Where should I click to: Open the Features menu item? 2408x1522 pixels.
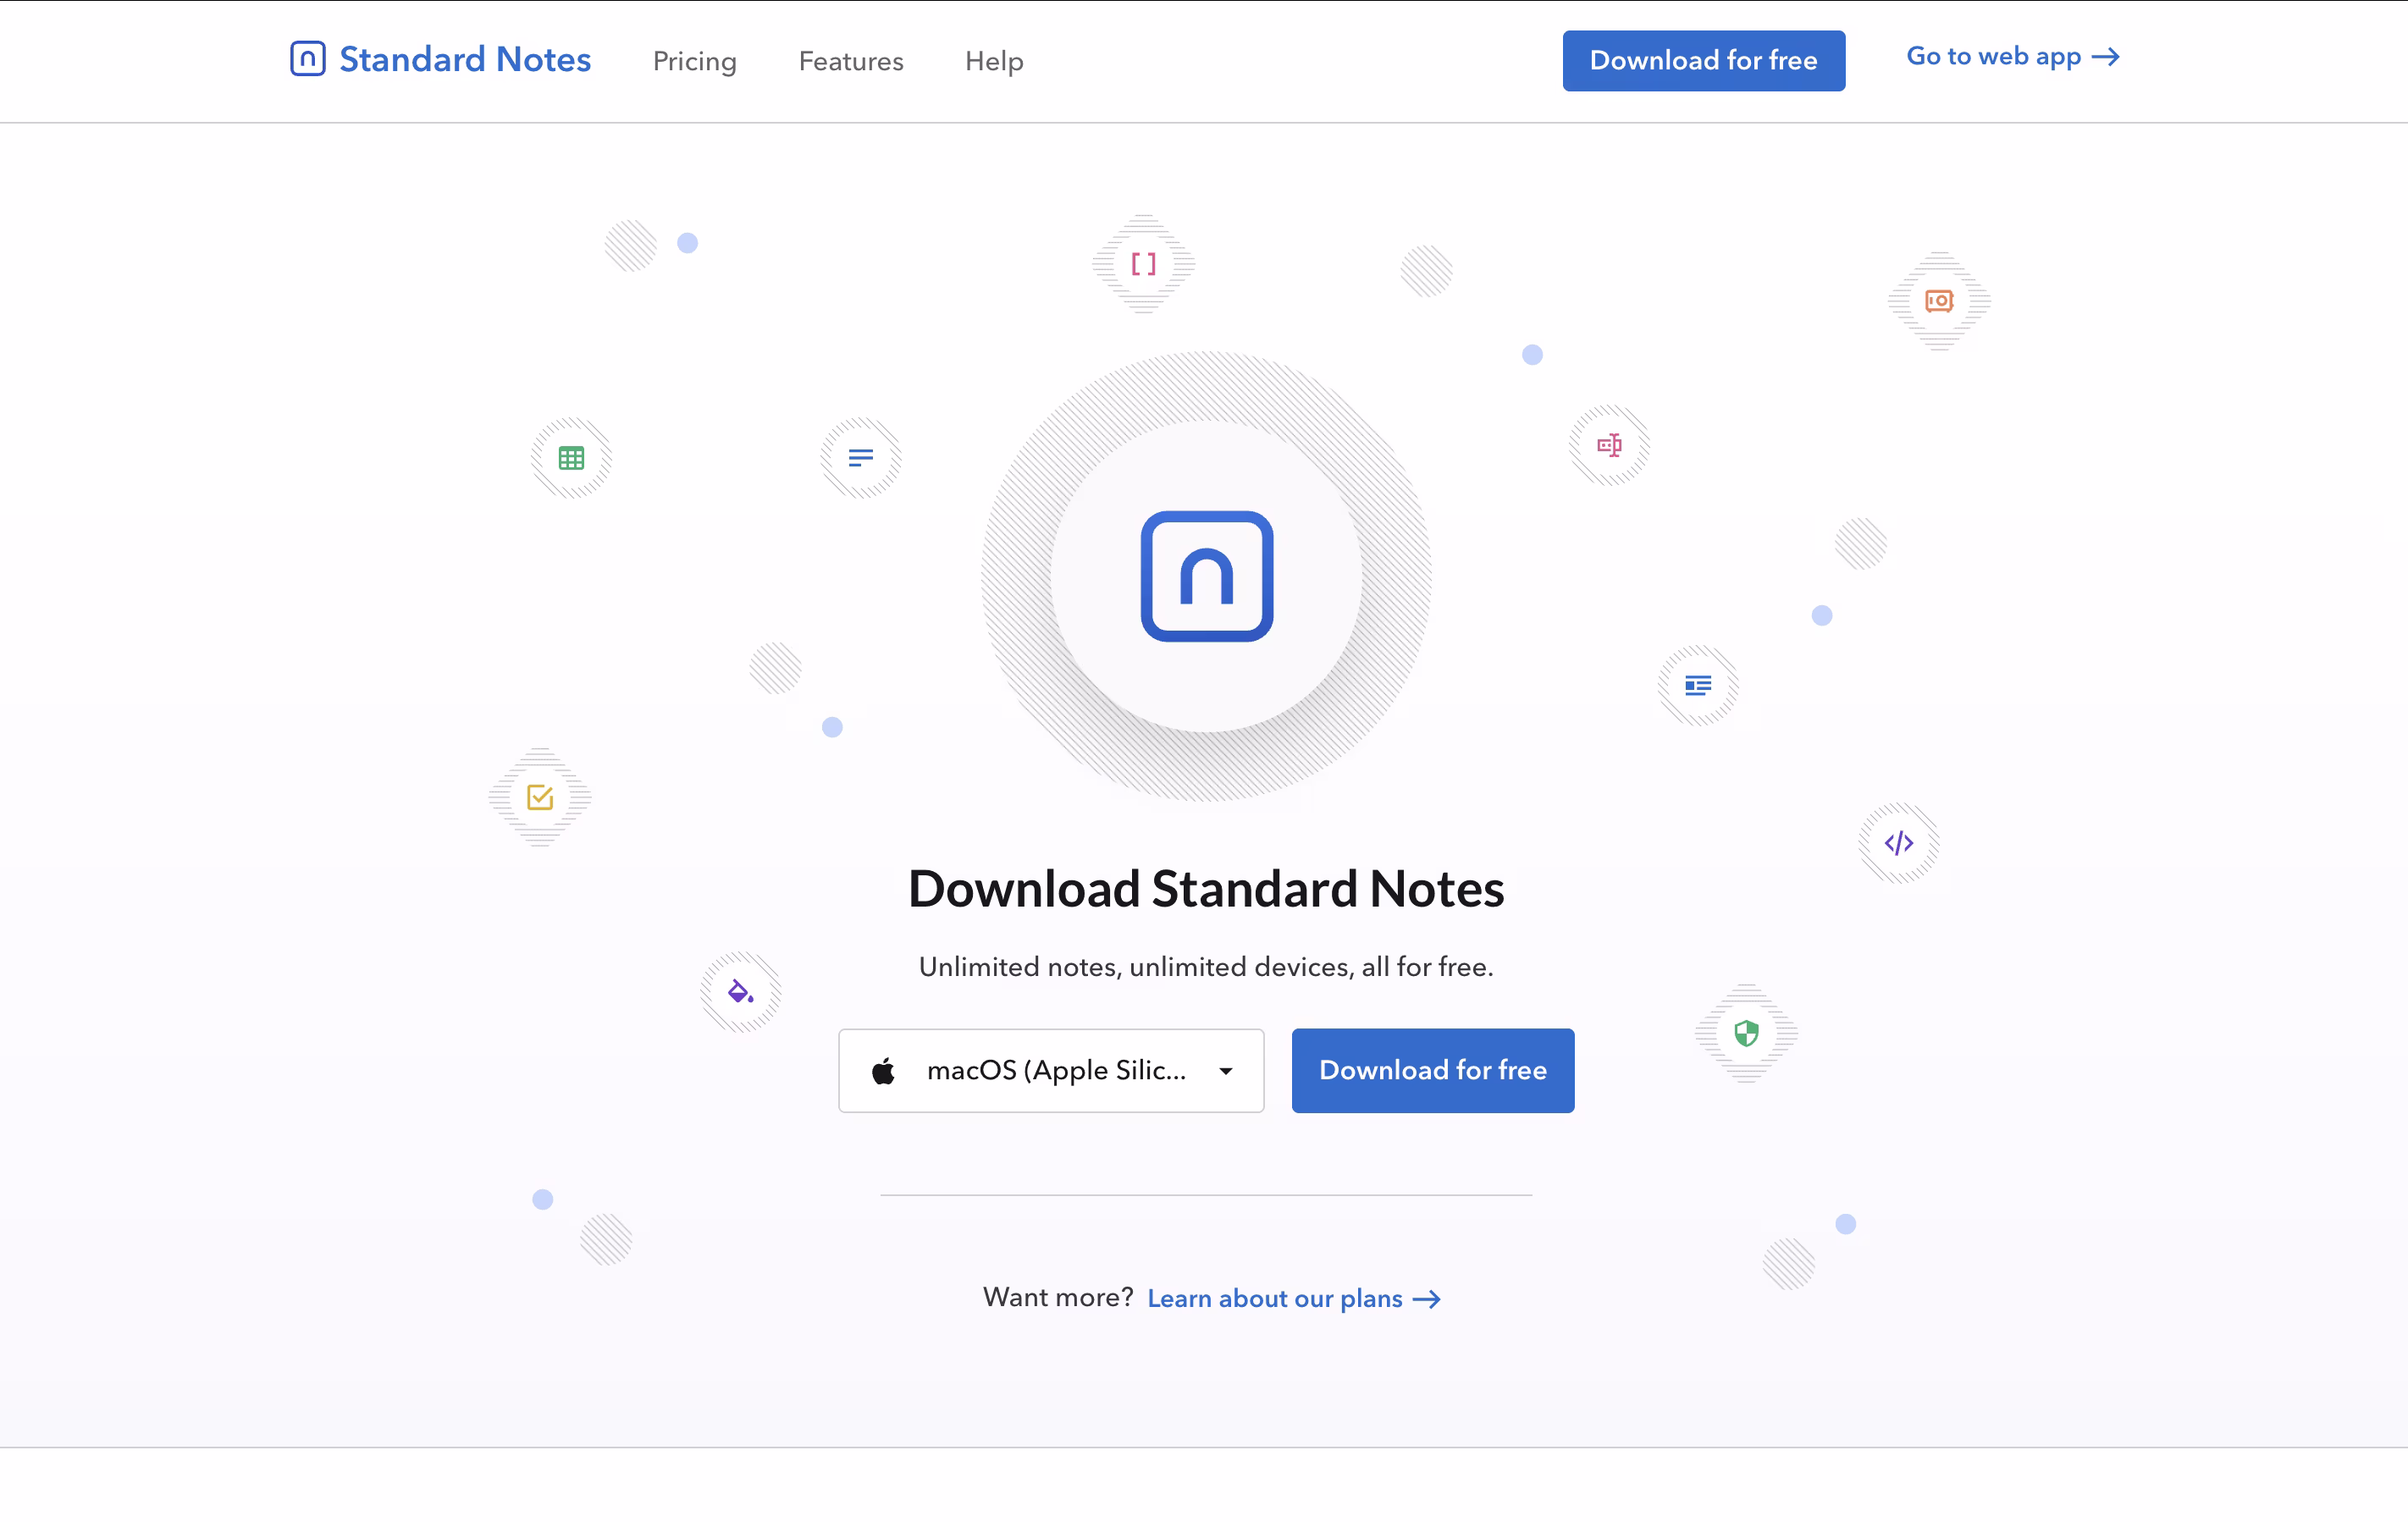(x=850, y=61)
